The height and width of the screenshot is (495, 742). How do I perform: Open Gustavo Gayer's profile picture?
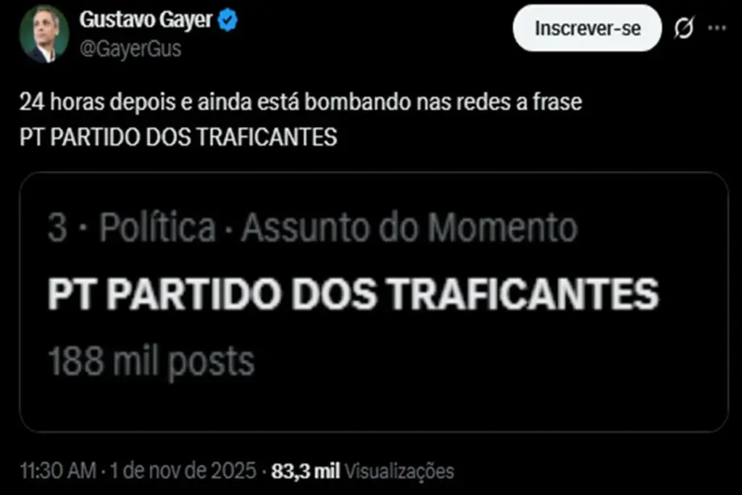coord(44,34)
